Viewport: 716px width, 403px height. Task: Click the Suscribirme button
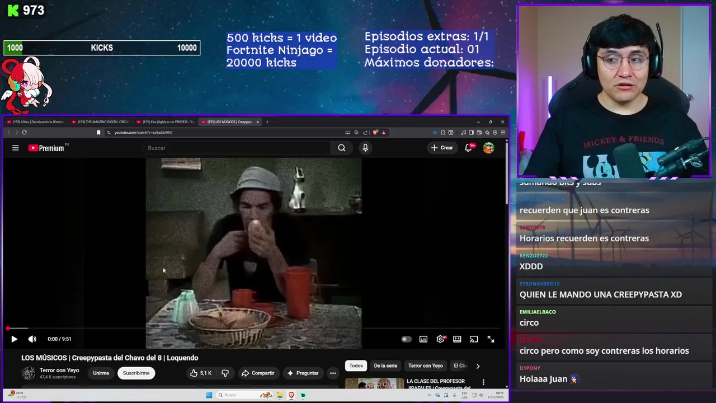pos(136,373)
